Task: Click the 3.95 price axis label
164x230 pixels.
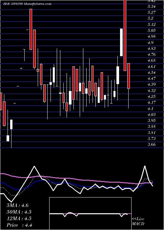Action: pyautogui.click(x=152, y=121)
